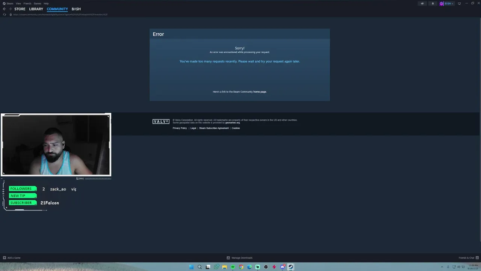The width and height of the screenshot is (481, 271).
Task: Open Spotify from the taskbar
Action: 233,267
